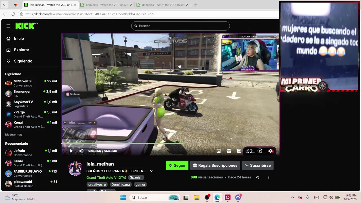View site info icon in address bar
Screen dimensions: 361x203
tap(21, 14)
